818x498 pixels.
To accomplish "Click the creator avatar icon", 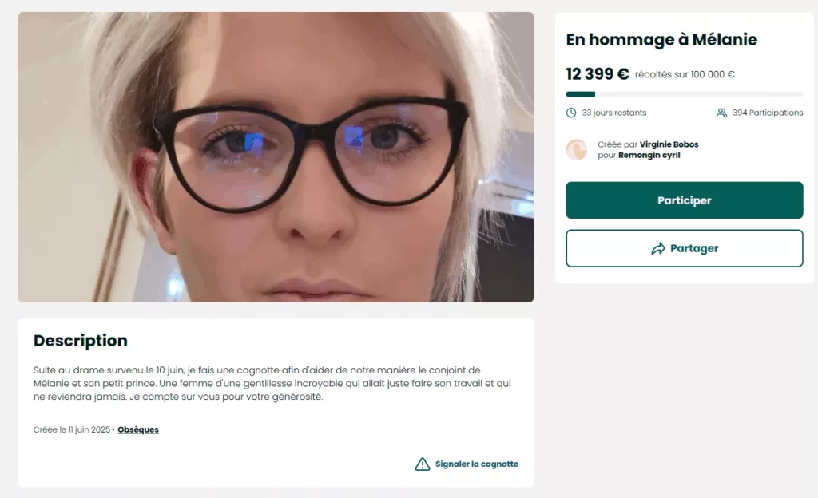I will click(577, 149).
